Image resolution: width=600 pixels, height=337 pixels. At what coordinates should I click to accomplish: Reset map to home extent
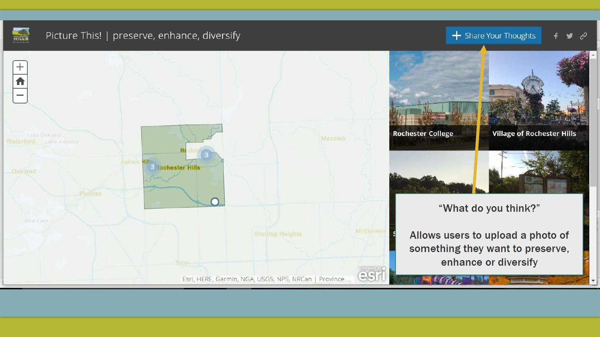click(x=20, y=81)
